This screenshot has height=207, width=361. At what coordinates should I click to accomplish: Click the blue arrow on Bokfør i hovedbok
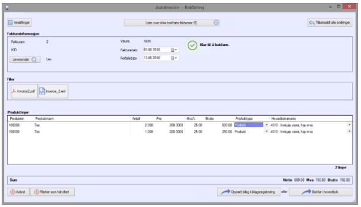tap(306, 192)
